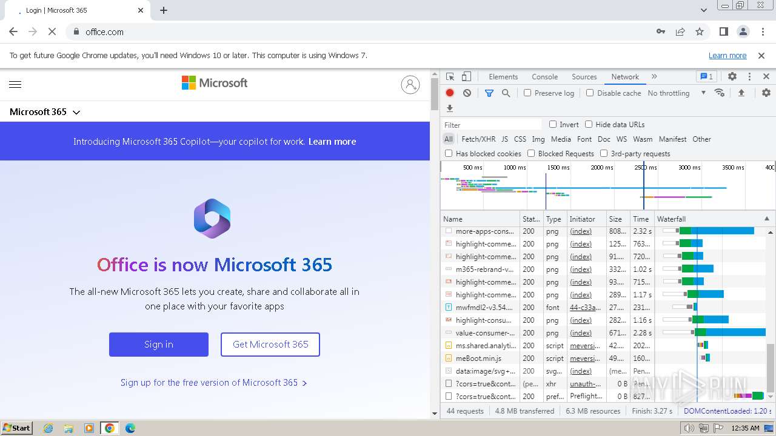Check the Invert filter checkbox
This screenshot has height=436, width=776.
553,124
